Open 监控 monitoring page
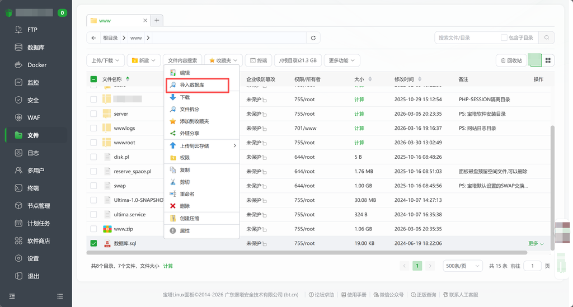 [33, 83]
